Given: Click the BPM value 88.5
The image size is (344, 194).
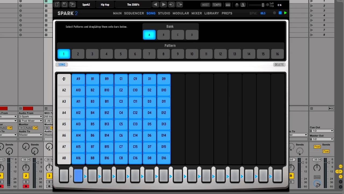Looking at the screenshot, I should [263, 13].
